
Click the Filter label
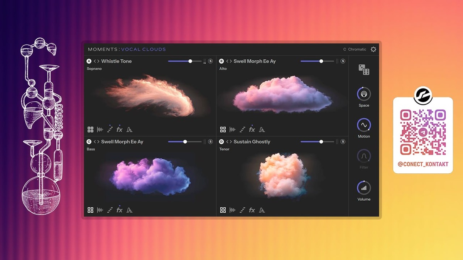[364, 168]
